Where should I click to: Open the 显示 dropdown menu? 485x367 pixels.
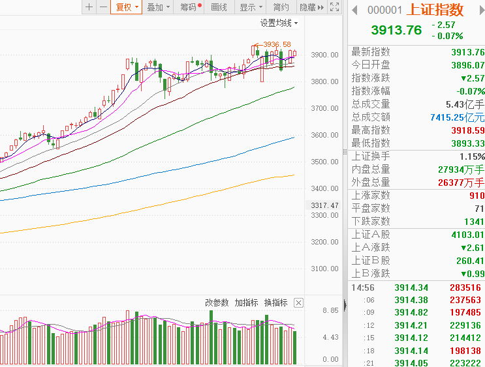click(x=251, y=7)
